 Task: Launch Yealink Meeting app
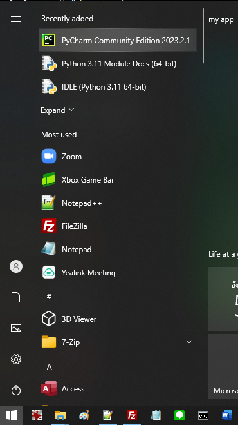[x=118, y=272]
